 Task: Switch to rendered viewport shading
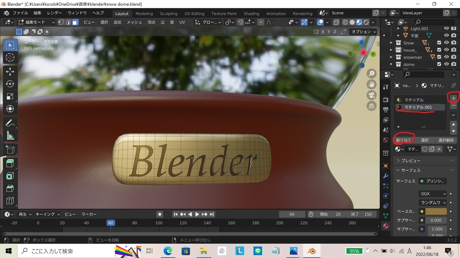tap(366, 22)
